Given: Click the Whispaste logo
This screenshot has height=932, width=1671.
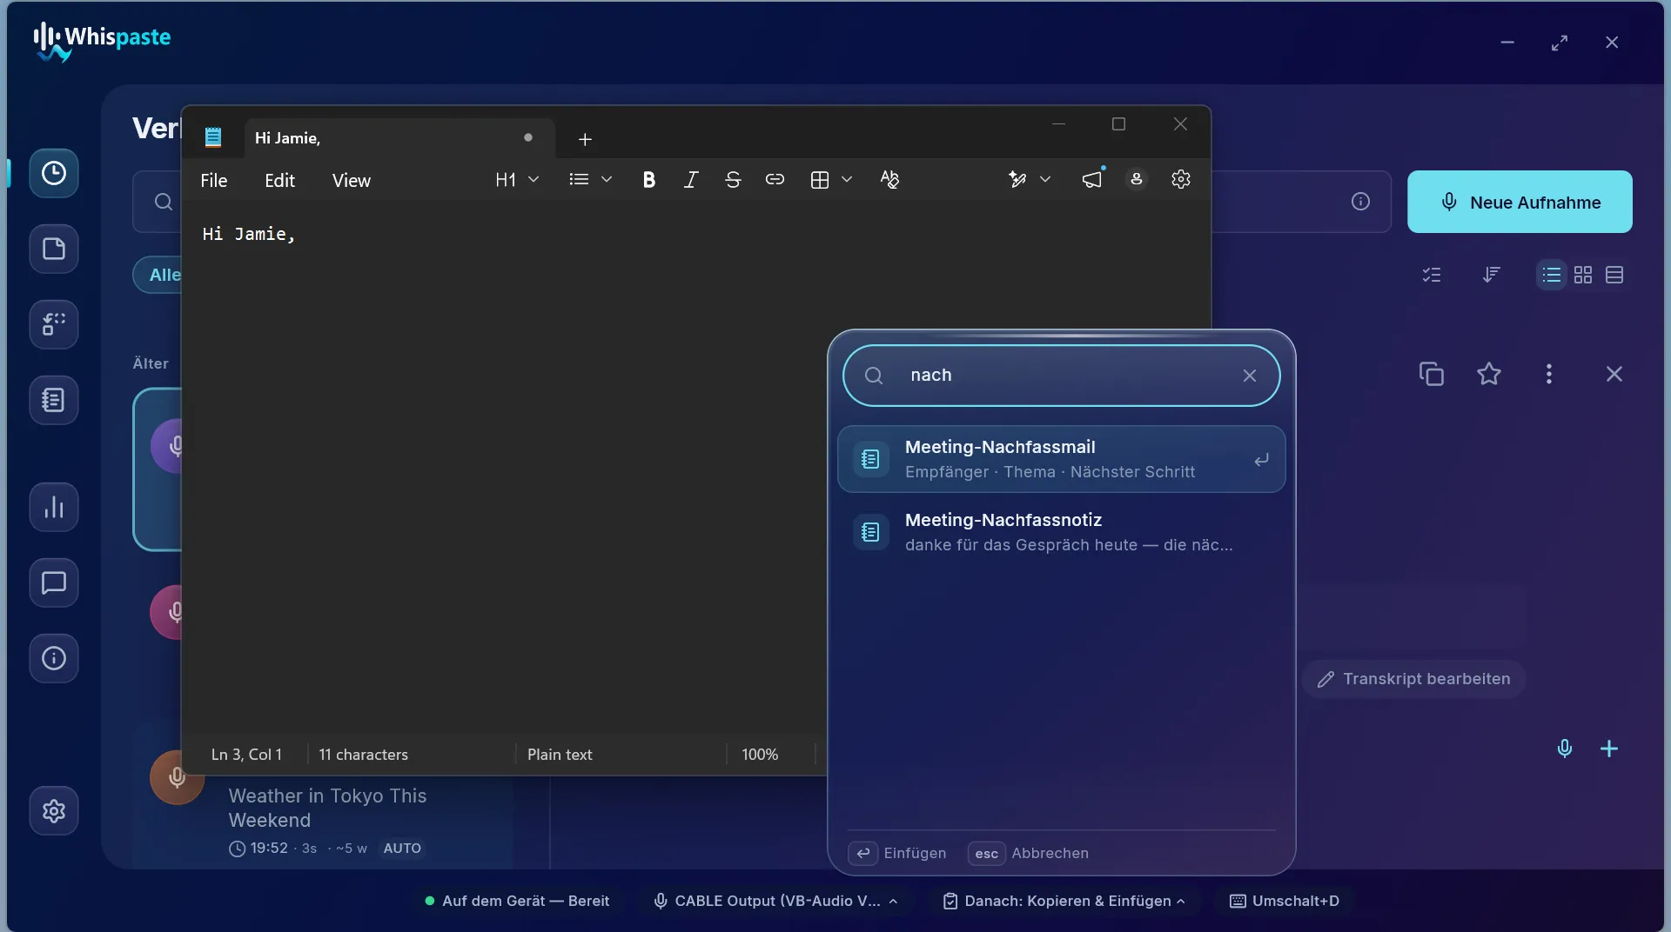Looking at the screenshot, I should 101,40.
